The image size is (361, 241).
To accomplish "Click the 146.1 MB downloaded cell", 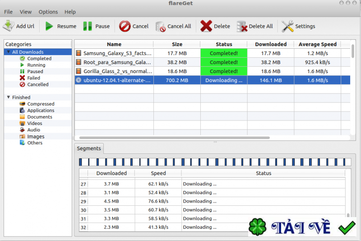I will (271, 80).
